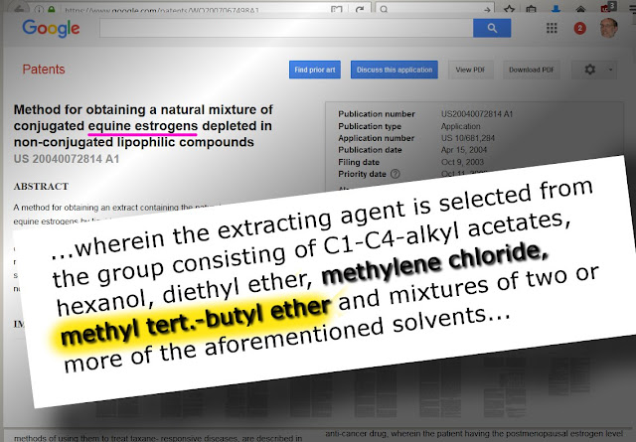
Task: Click the Priority date label
Action: [362, 174]
